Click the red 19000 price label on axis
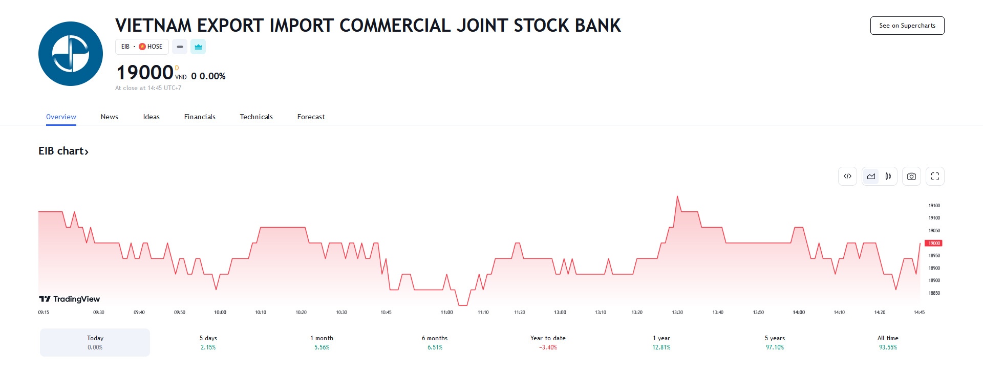The width and height of the screenshot is (983, 374). tap(933, 243)
